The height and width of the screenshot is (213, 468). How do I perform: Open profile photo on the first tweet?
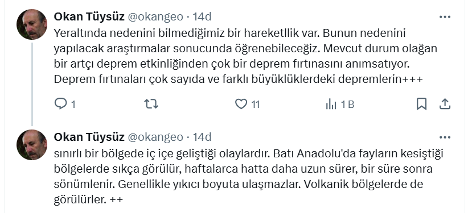32,24
